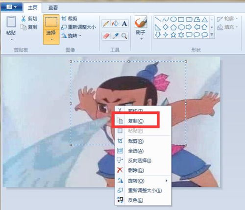Choose the Pentagon shape

coord(173,27)
